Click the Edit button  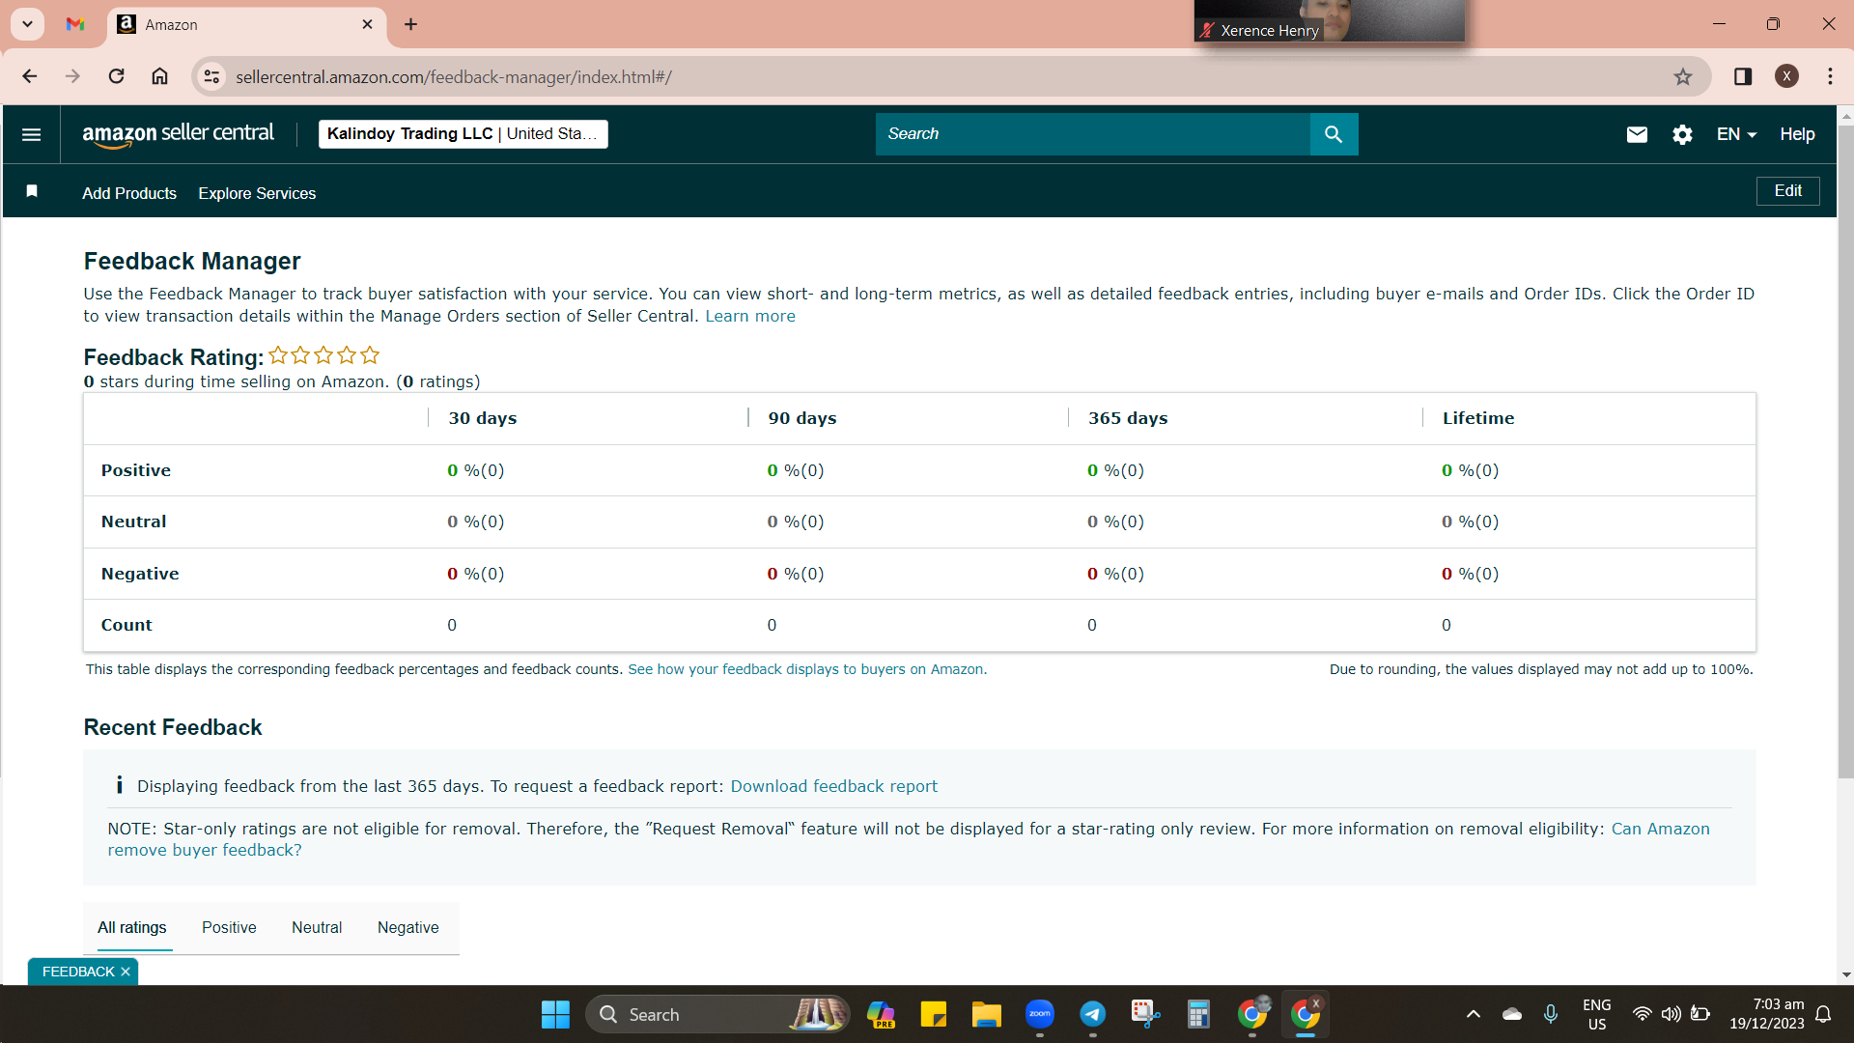(x=1787, y=191)
